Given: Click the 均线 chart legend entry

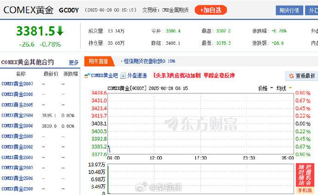Looking at the screenshot, I should point(284,89).
